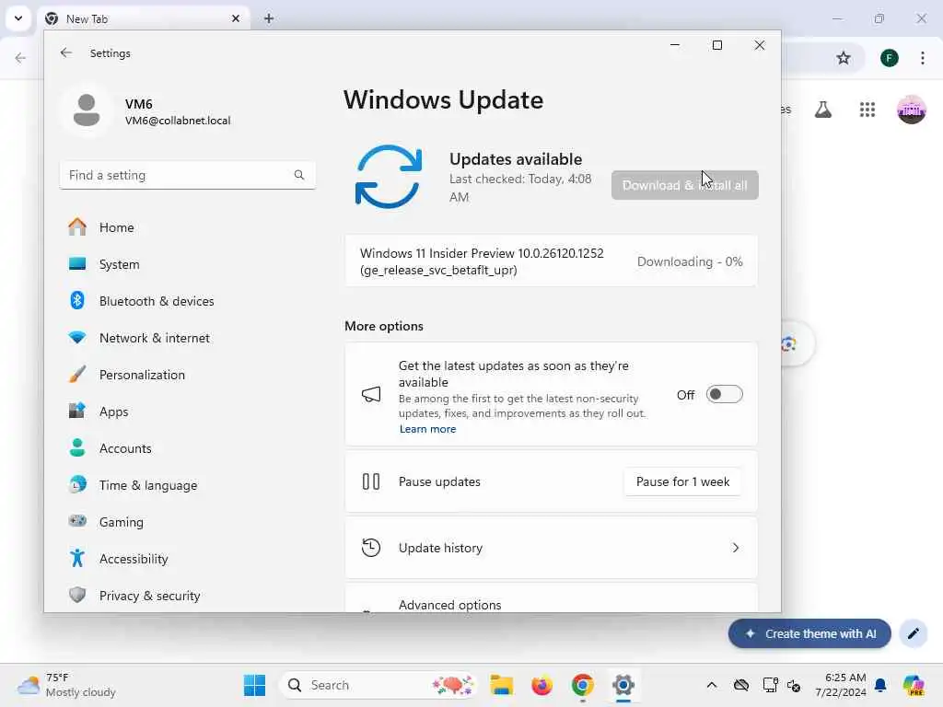
Task: Expand Update history chevron
Action: 735,548
